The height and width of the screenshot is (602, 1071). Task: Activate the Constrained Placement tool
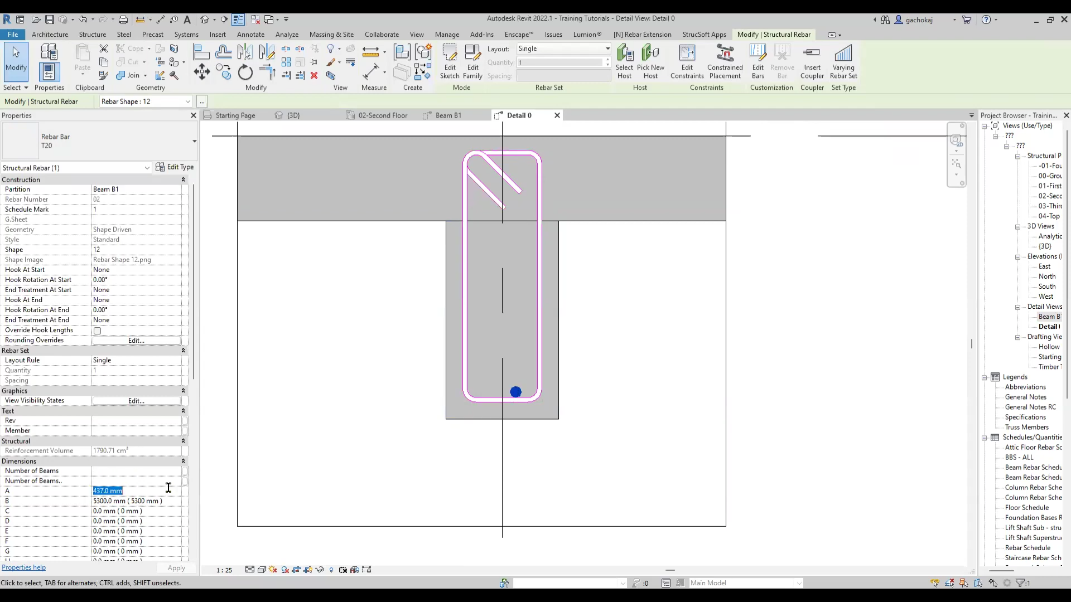point(725,61)
